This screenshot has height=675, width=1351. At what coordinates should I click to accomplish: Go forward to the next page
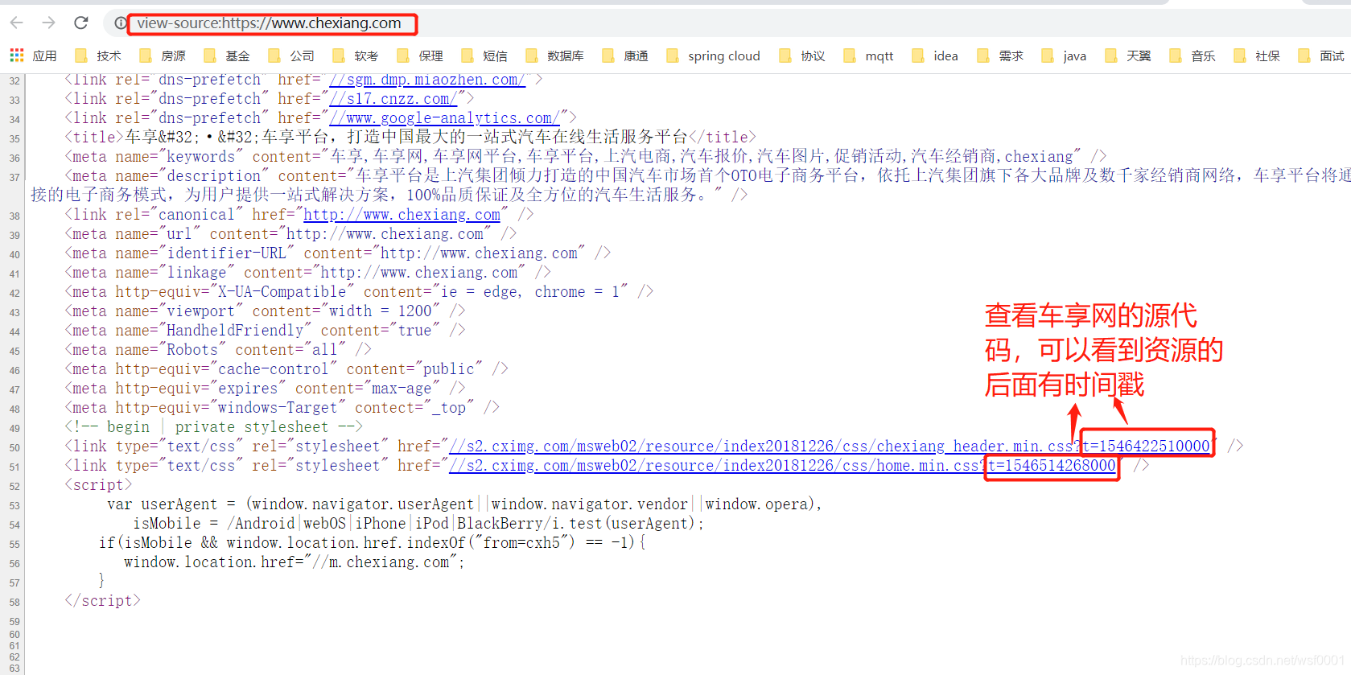click(x=49, y=23)
